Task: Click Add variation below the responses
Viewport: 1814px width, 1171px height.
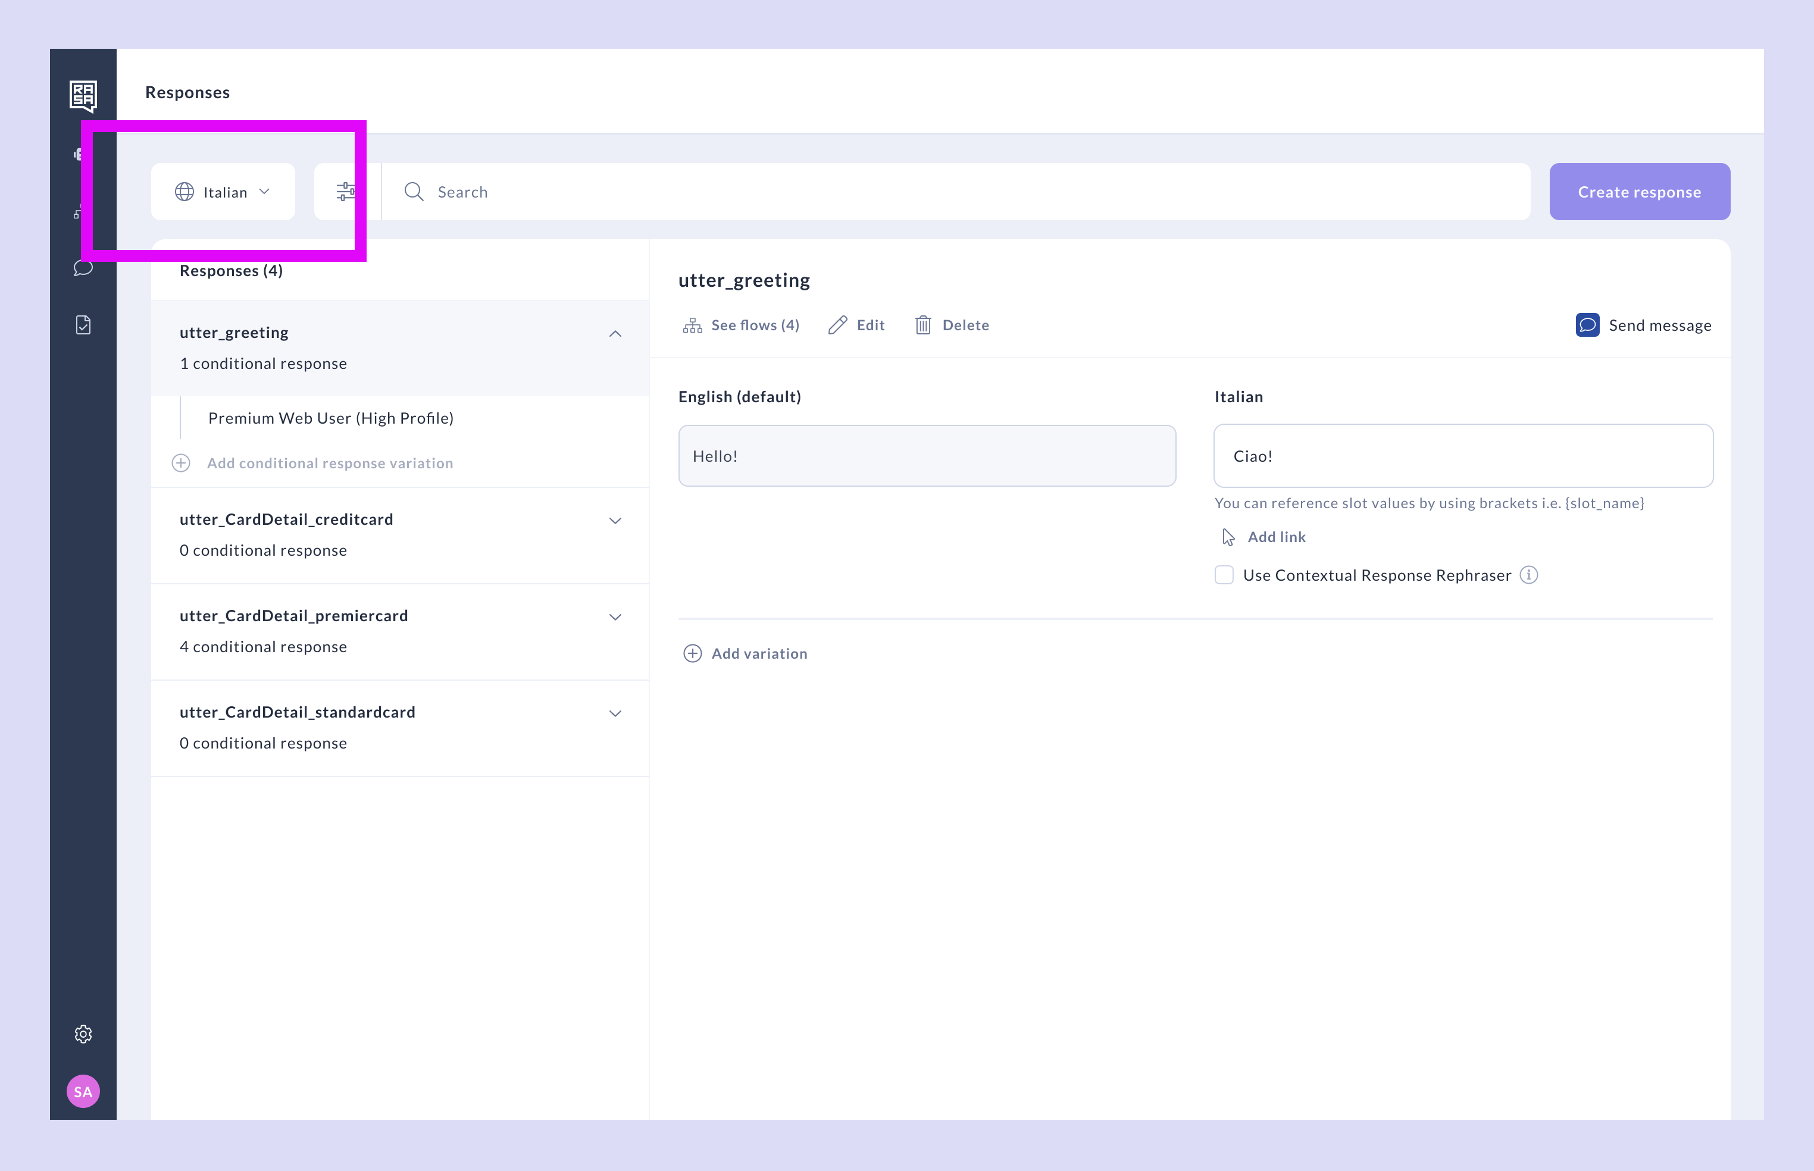Action: click(x=744, y=653)
